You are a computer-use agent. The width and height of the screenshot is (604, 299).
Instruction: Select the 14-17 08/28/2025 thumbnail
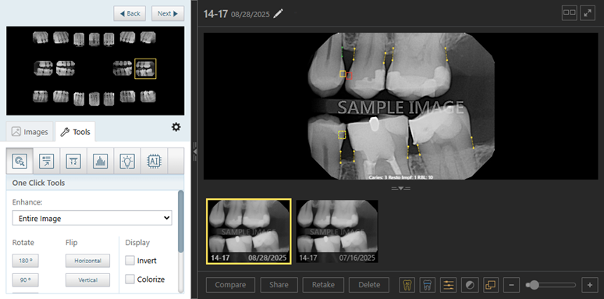click(x=249, y=231)
